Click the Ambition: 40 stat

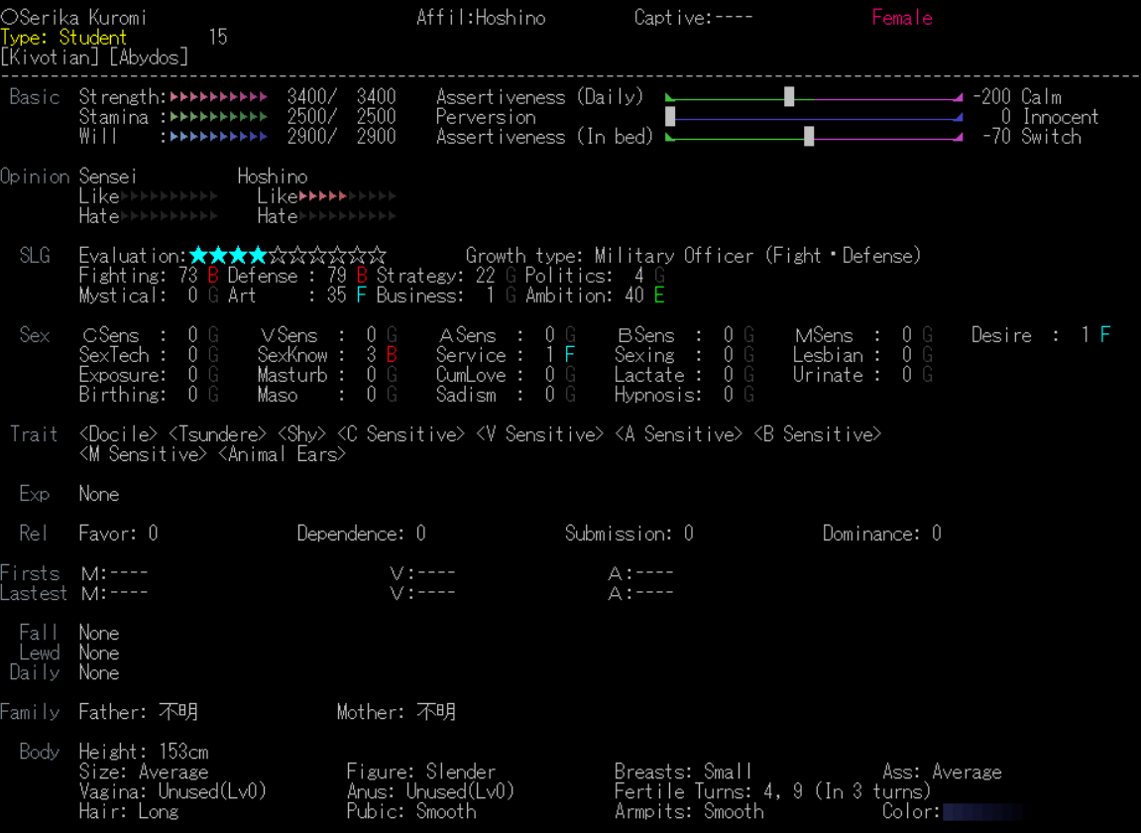click(x=595, y=296)
